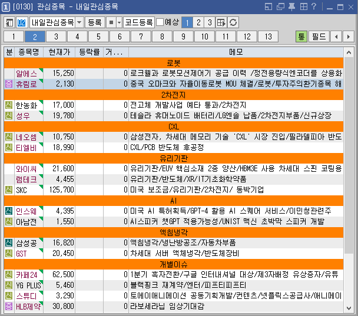Screen dimensions: 358x316
Task: Click the 등락률 column header
Action: [89, 52]
